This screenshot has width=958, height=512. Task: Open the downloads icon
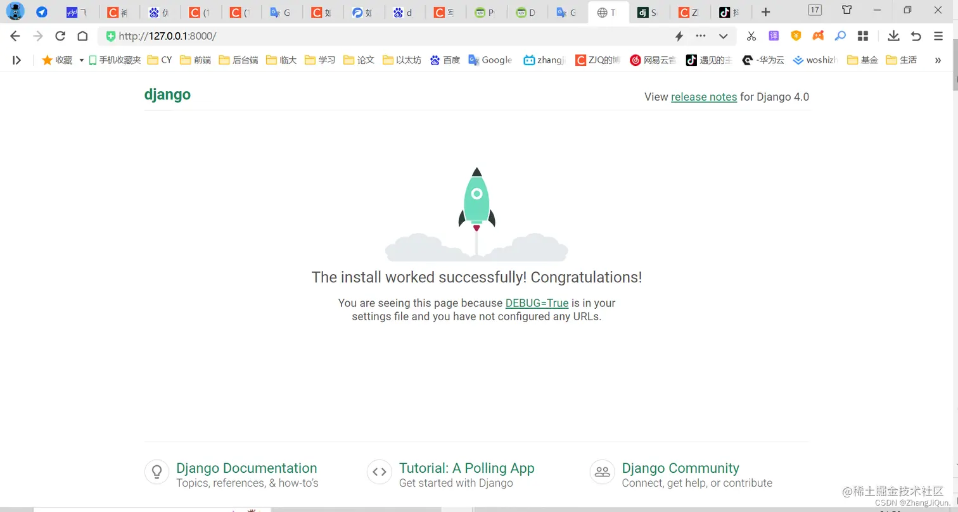tap(893, 36)
